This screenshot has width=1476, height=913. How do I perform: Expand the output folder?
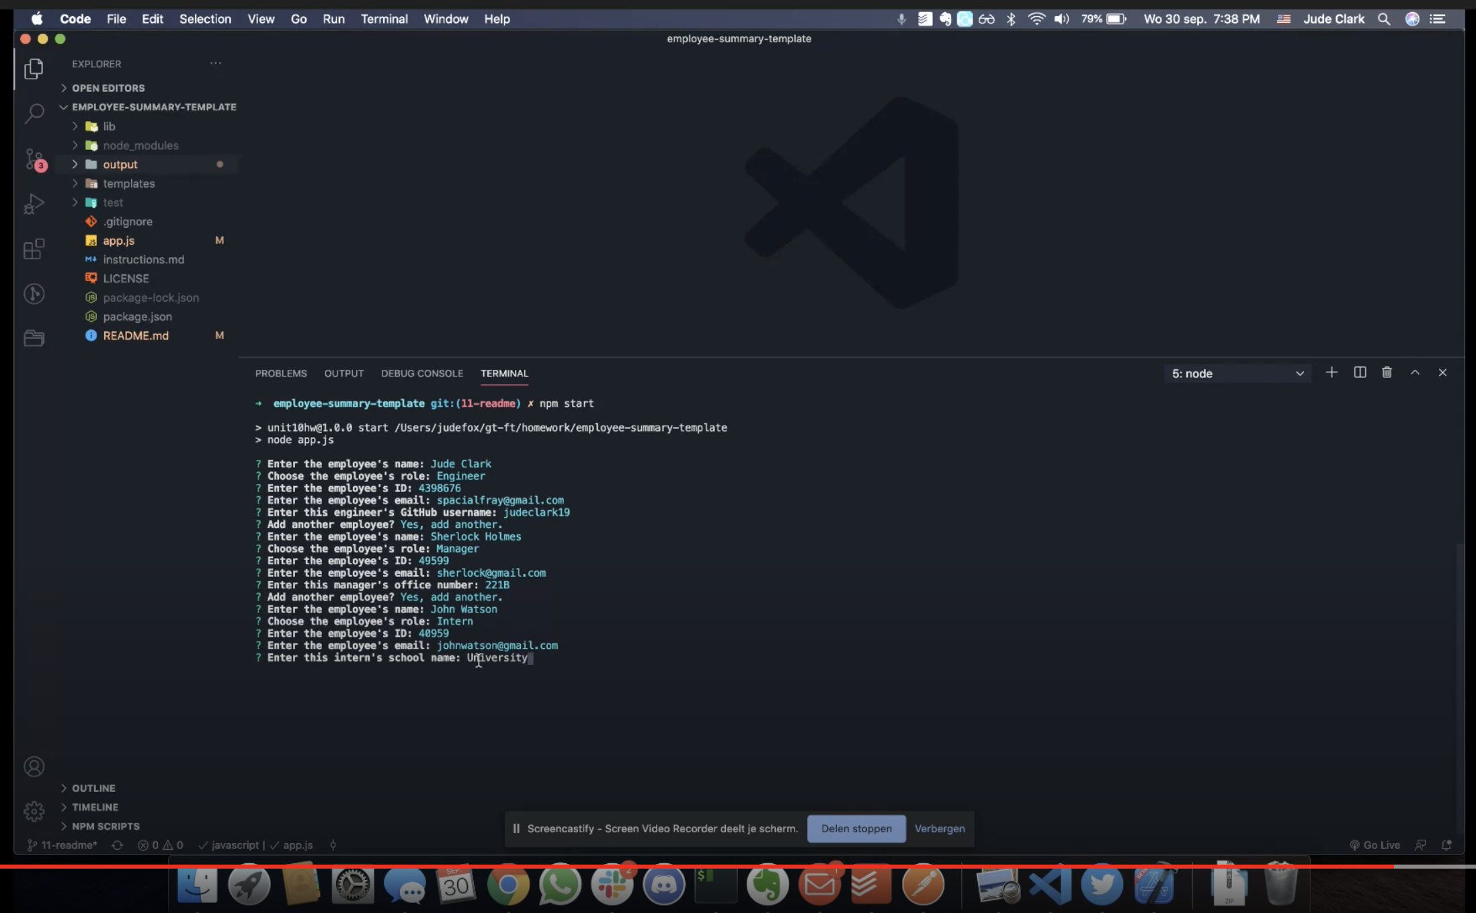point(120,165)
